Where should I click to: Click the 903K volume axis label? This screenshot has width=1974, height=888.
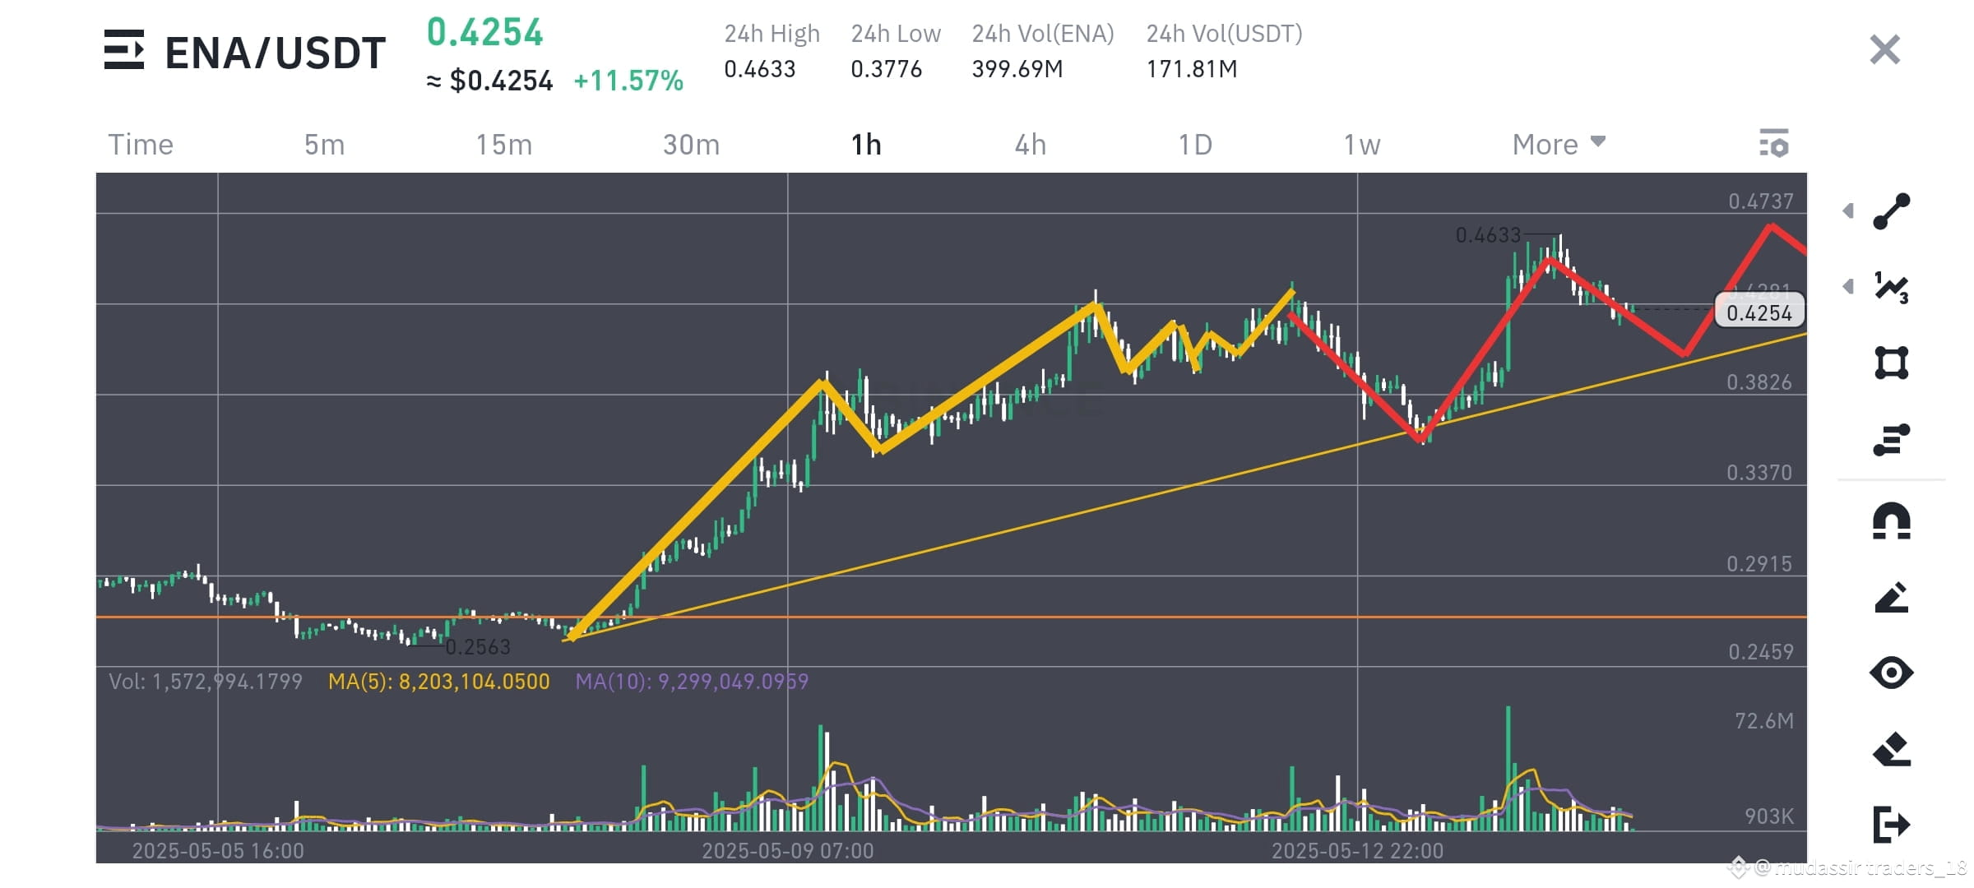point(1769,816)
